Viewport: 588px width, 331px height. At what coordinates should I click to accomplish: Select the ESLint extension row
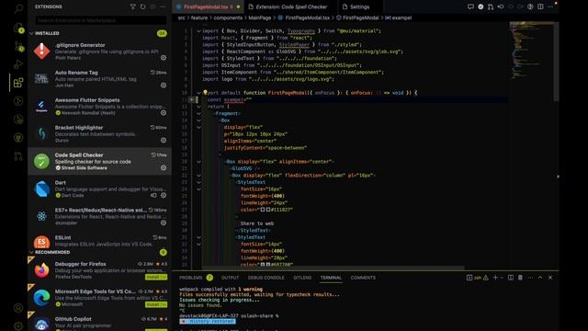(99, 240)
